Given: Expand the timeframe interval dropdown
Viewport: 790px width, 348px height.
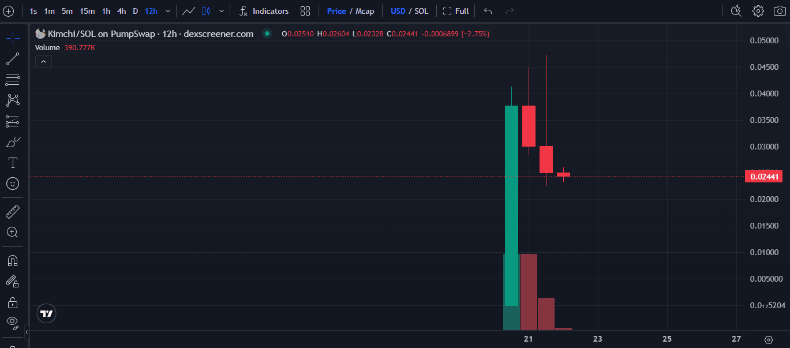Looking at the screenshot, I should pos(168,11).
